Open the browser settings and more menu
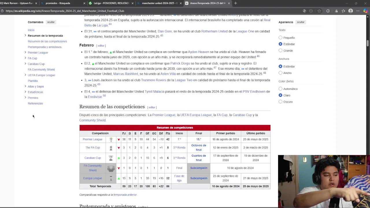 [358, 11]
